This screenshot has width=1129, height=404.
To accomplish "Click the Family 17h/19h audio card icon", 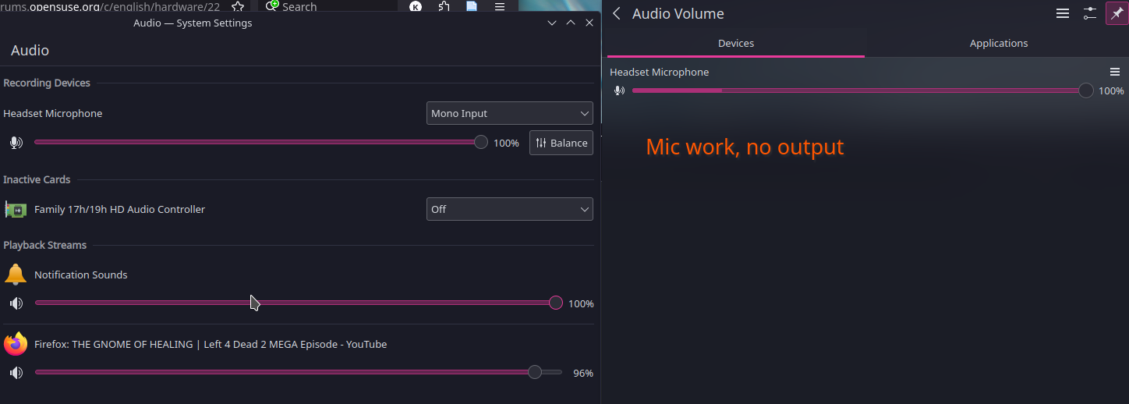I will pos(16,209).
